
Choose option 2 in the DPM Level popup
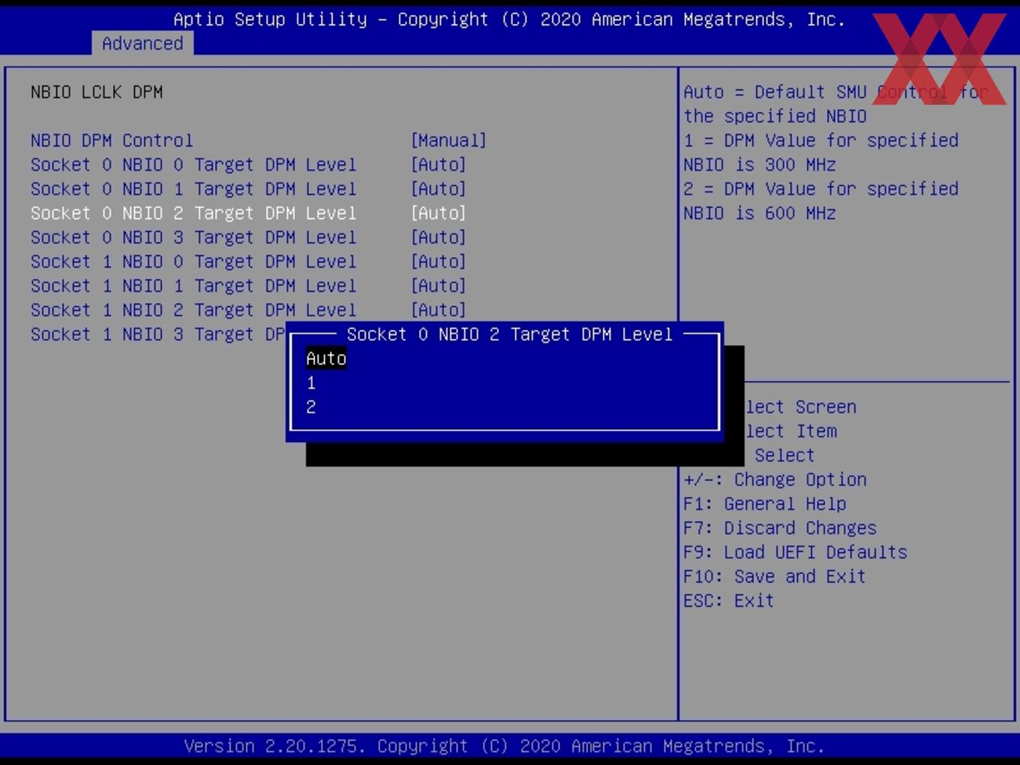coord(311,407)
